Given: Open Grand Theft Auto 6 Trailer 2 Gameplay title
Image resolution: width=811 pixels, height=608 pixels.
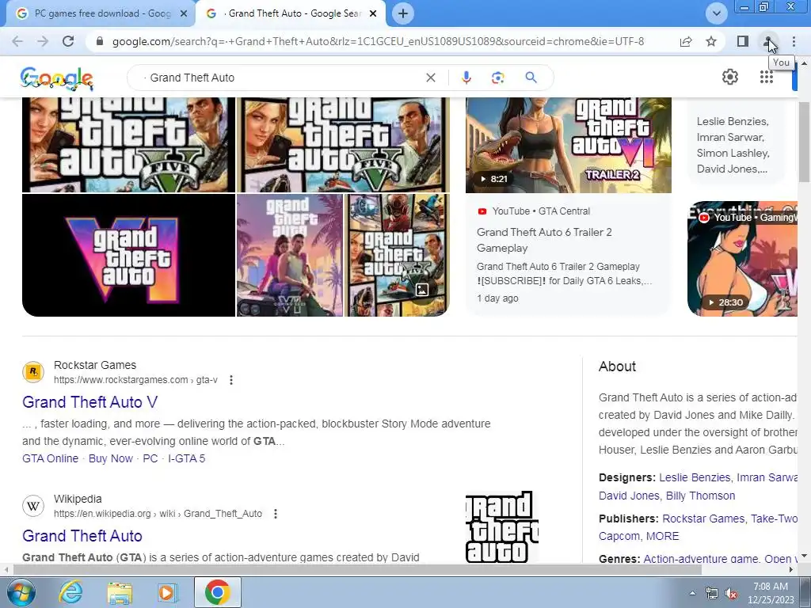Looking at the screenshot, I should [x=544, y=240].
